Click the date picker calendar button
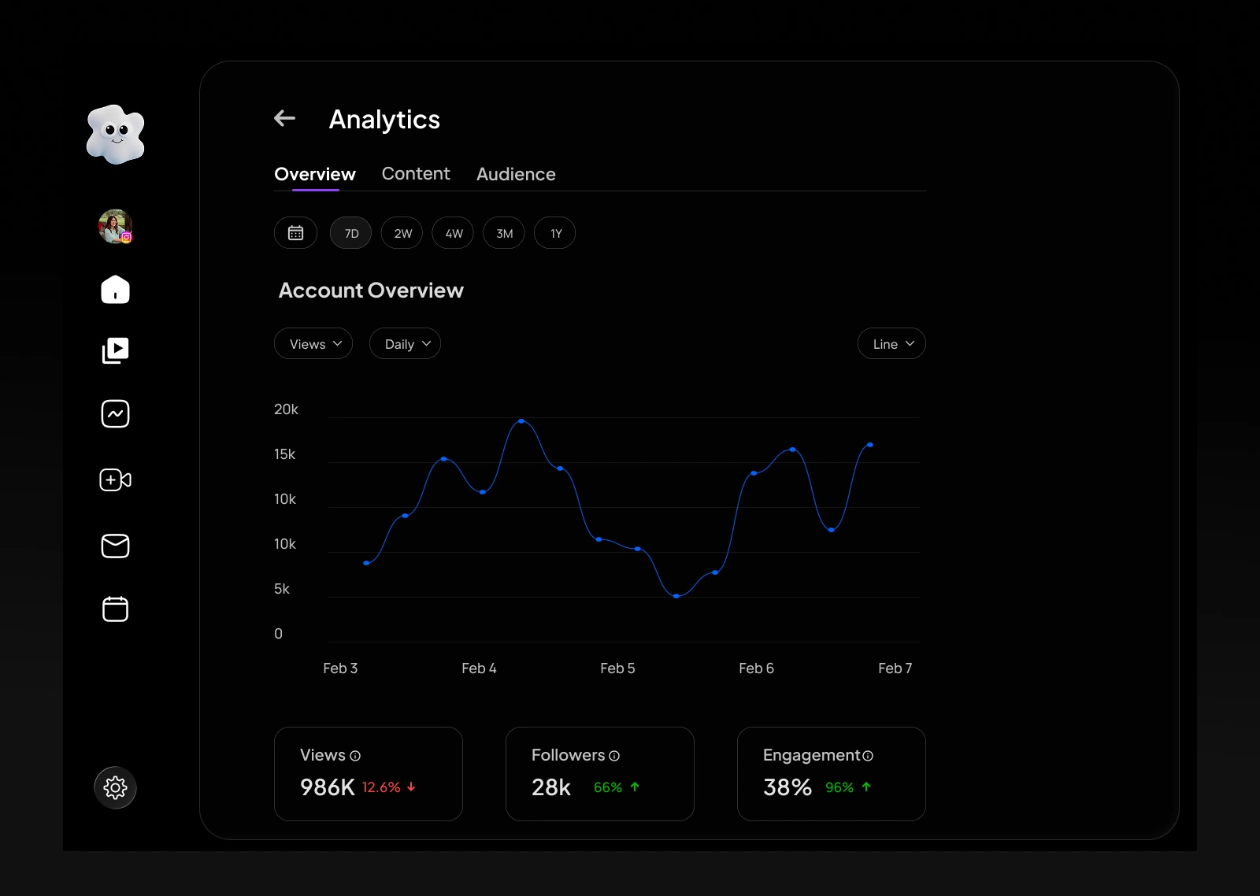The width and height of the screenshot is (1260, 896). 296,233
